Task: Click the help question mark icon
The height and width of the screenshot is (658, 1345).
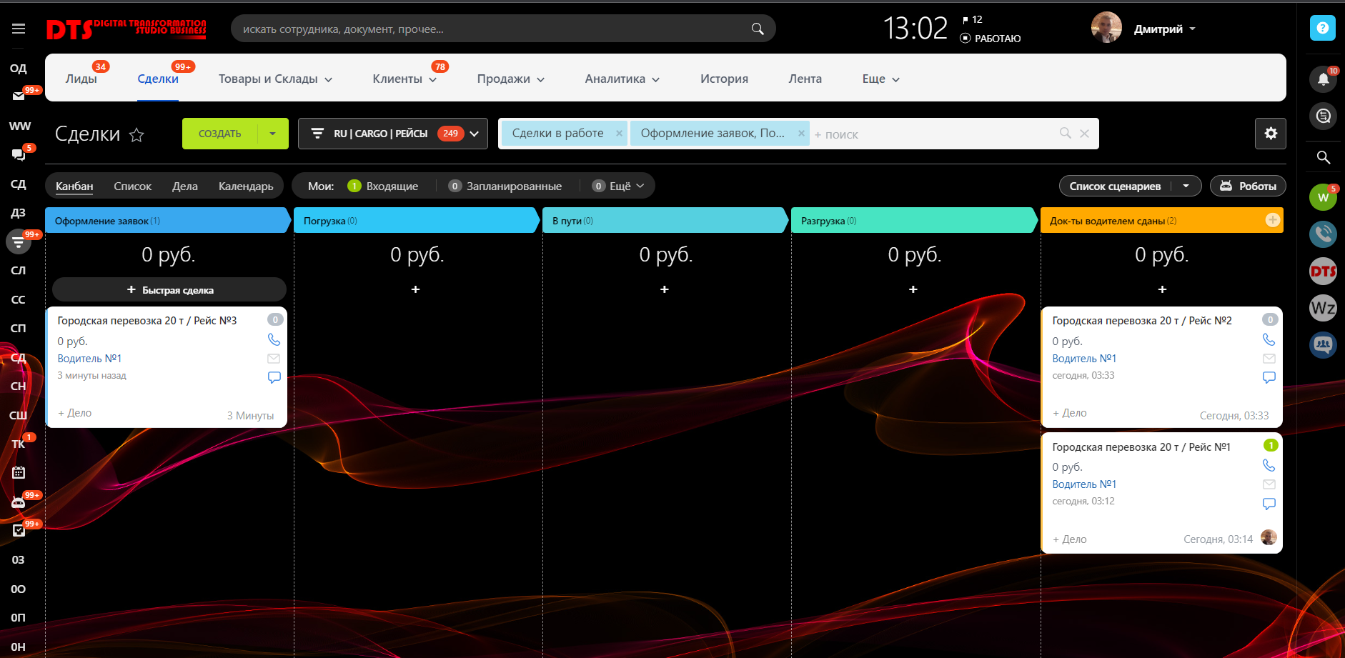Action: [1322, 28]
